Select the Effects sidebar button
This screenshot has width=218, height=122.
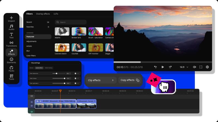pos(11,52)
